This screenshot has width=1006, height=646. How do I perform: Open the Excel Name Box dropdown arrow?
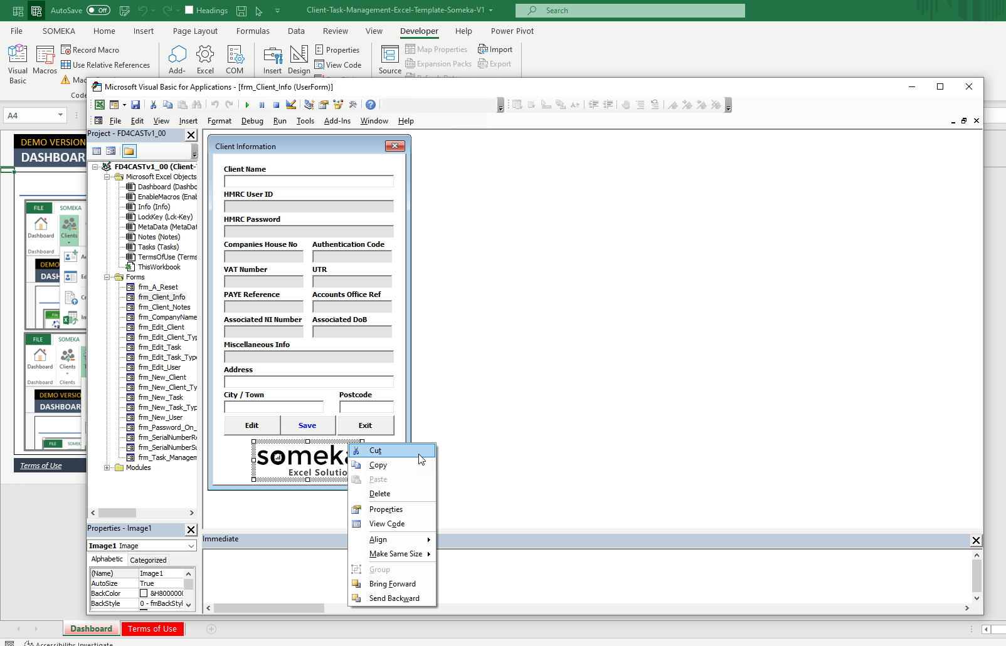click(x=60, y=115)
